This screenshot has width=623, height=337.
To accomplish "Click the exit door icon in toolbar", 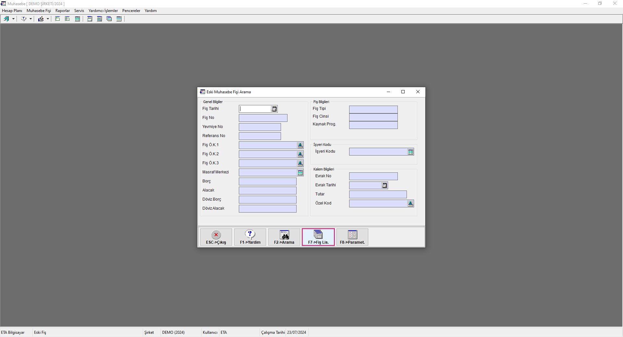I will pos(6,19).
